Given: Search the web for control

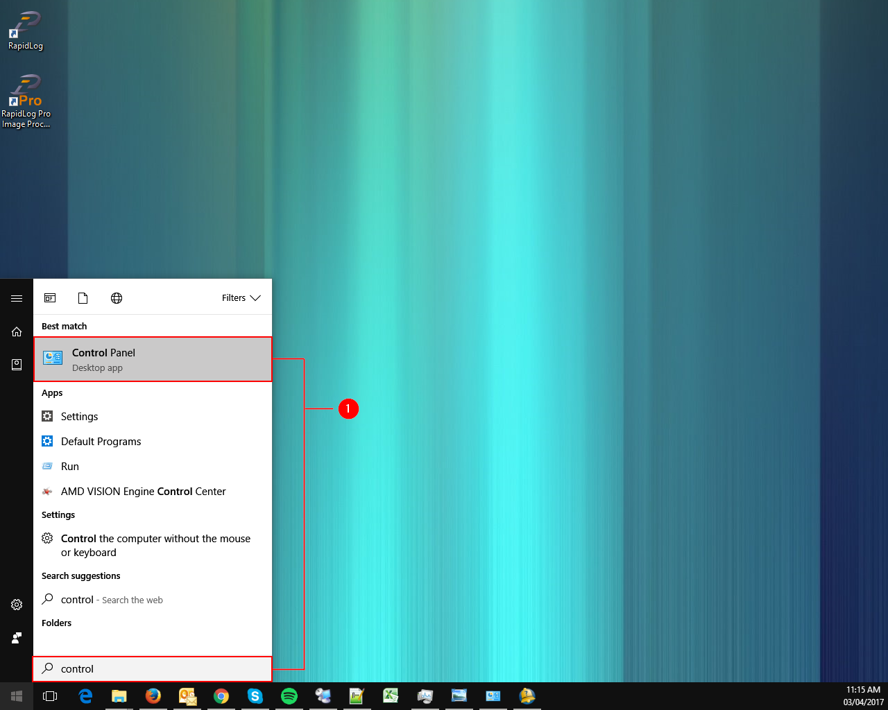Looking at the screenshot, I should pyautogui.click(x=112, y=600).
